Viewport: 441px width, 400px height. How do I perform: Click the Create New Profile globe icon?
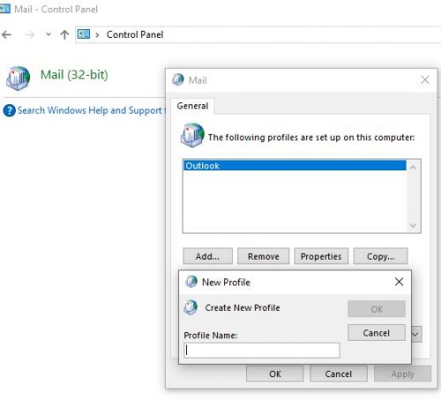(x=191, y=307)
